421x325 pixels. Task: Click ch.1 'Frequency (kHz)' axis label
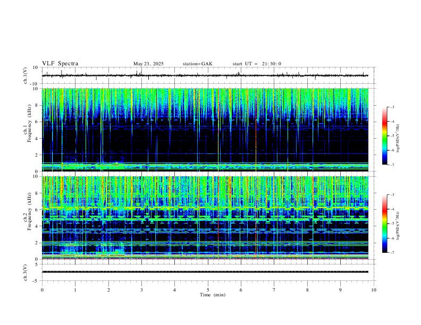[30, 123]
